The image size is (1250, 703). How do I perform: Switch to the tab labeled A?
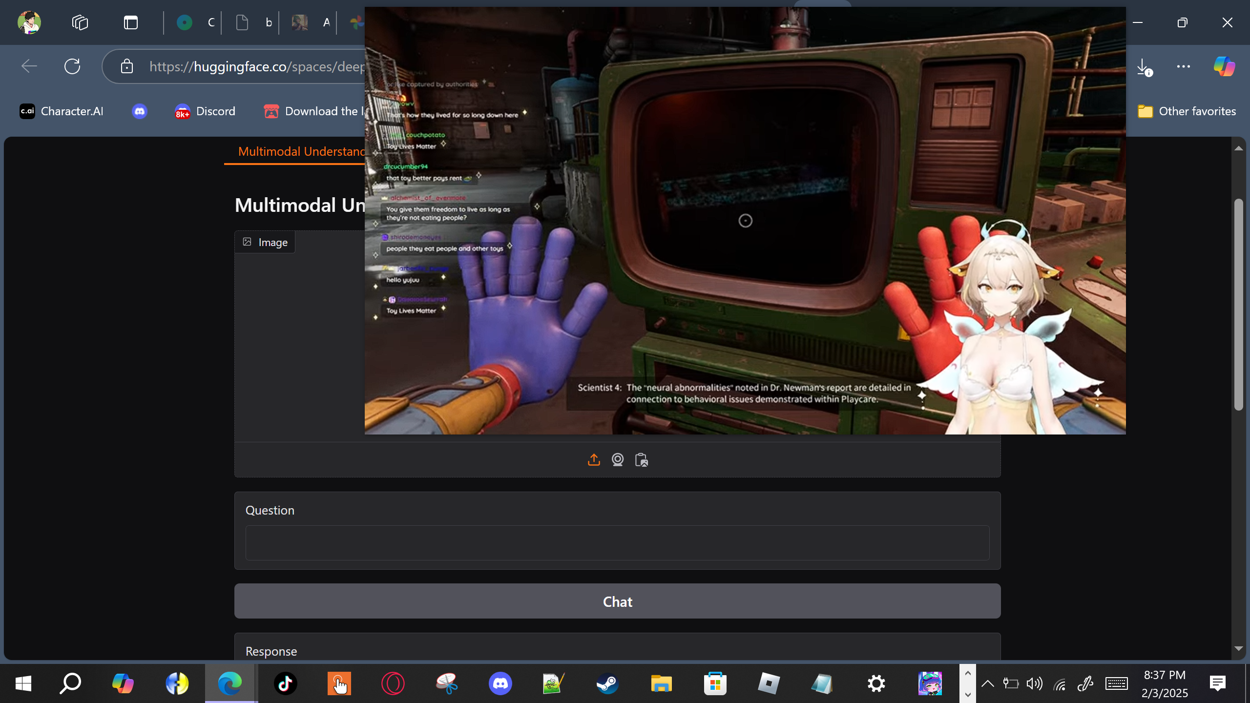[x=311, y=22]
